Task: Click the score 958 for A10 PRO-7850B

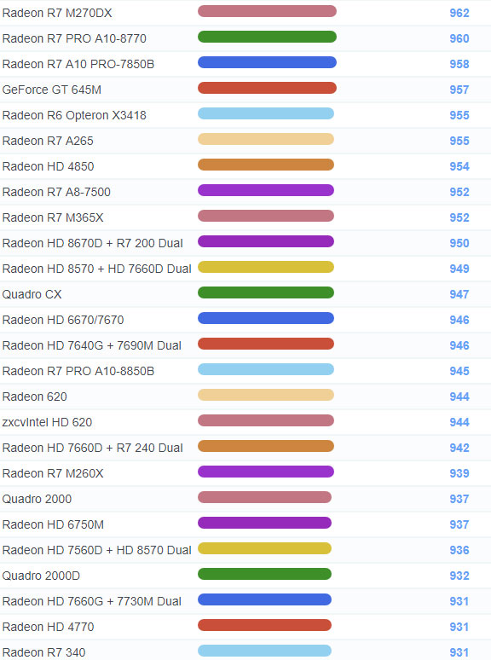Action: coord(459,64)
